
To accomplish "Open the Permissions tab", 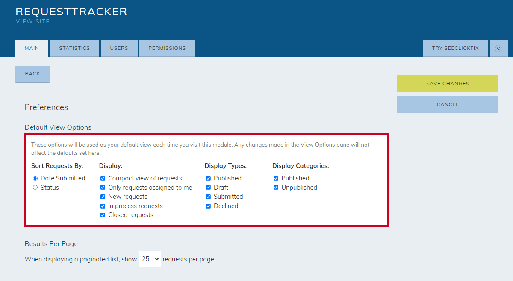I will [x=167, y=48].
